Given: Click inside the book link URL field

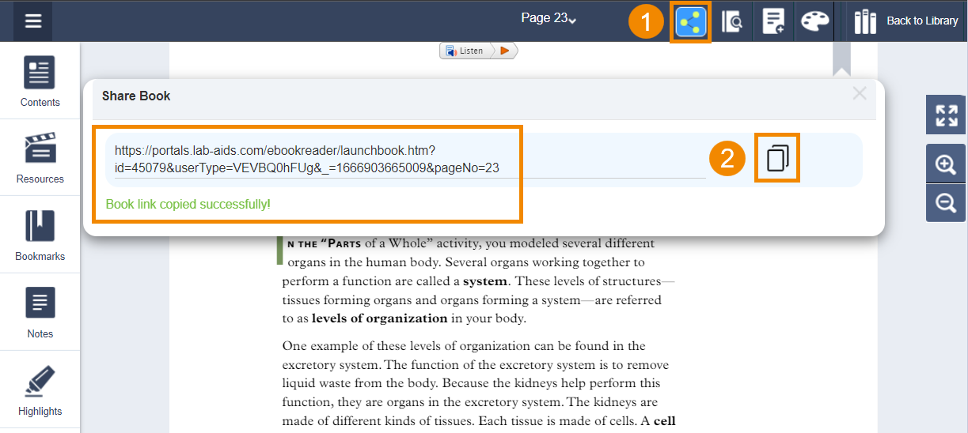Looking at the screenshot, I should tap(405, 159).
